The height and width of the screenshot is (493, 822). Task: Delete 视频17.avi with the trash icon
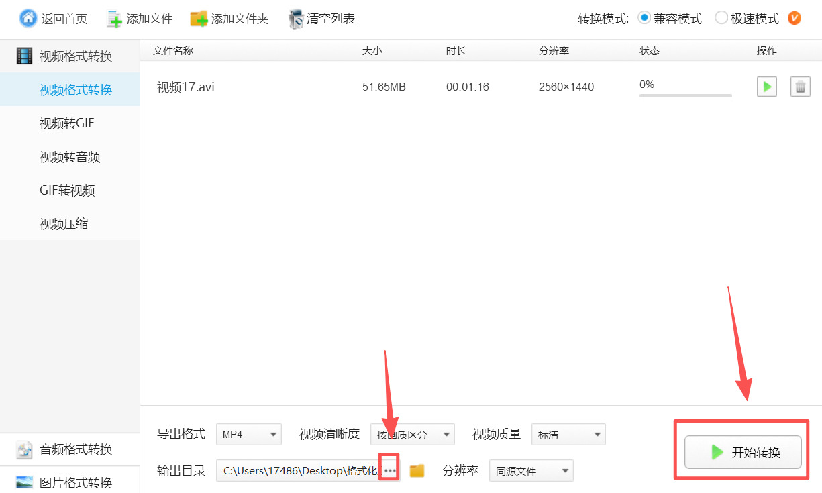click(x=801, y=87)
